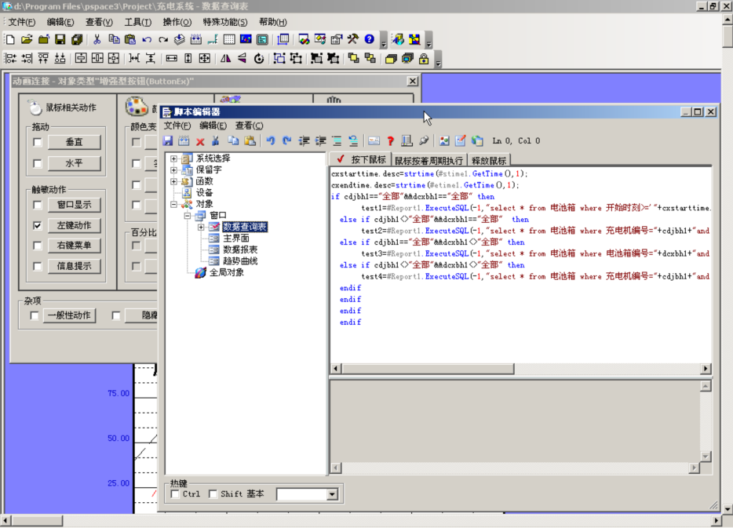Screen dimensions: 733x528
Task: Open the 基本 hotkey dropdown
Action: click(332, 494)
